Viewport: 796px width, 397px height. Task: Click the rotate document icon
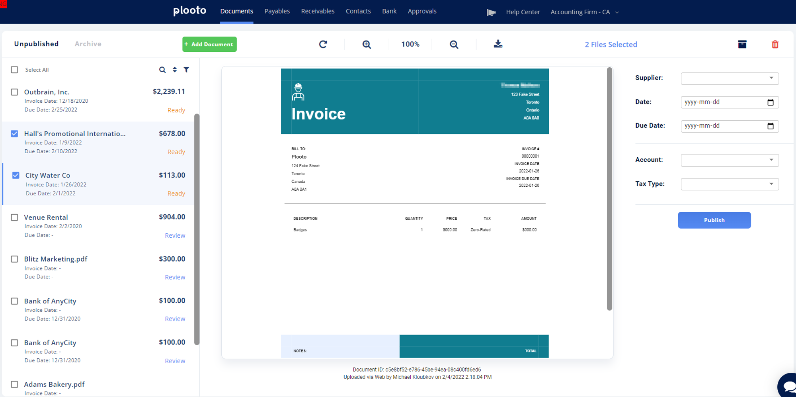pyautogui.click(x=323, y=44)
